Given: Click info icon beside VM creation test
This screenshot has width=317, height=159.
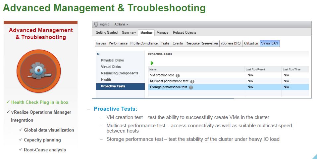Looking at the screenshot, I should tap(178, 75).
